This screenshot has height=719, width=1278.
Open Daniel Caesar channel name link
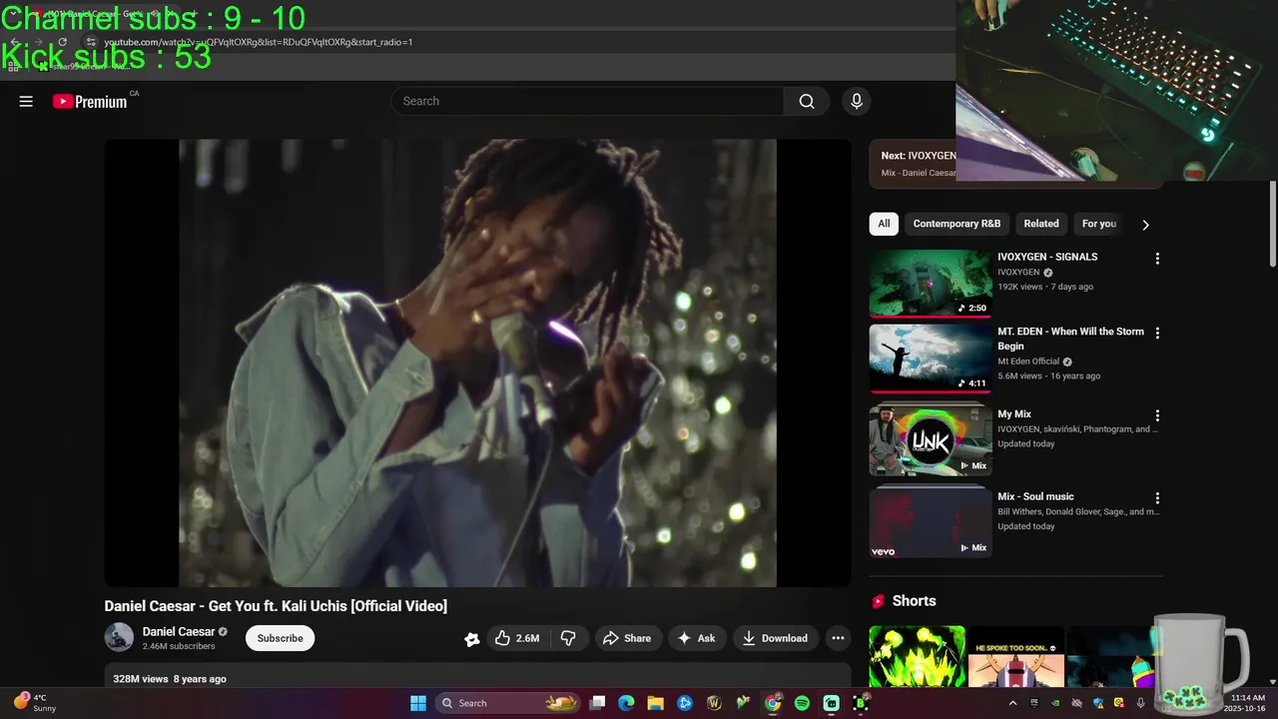click(179, 631)
